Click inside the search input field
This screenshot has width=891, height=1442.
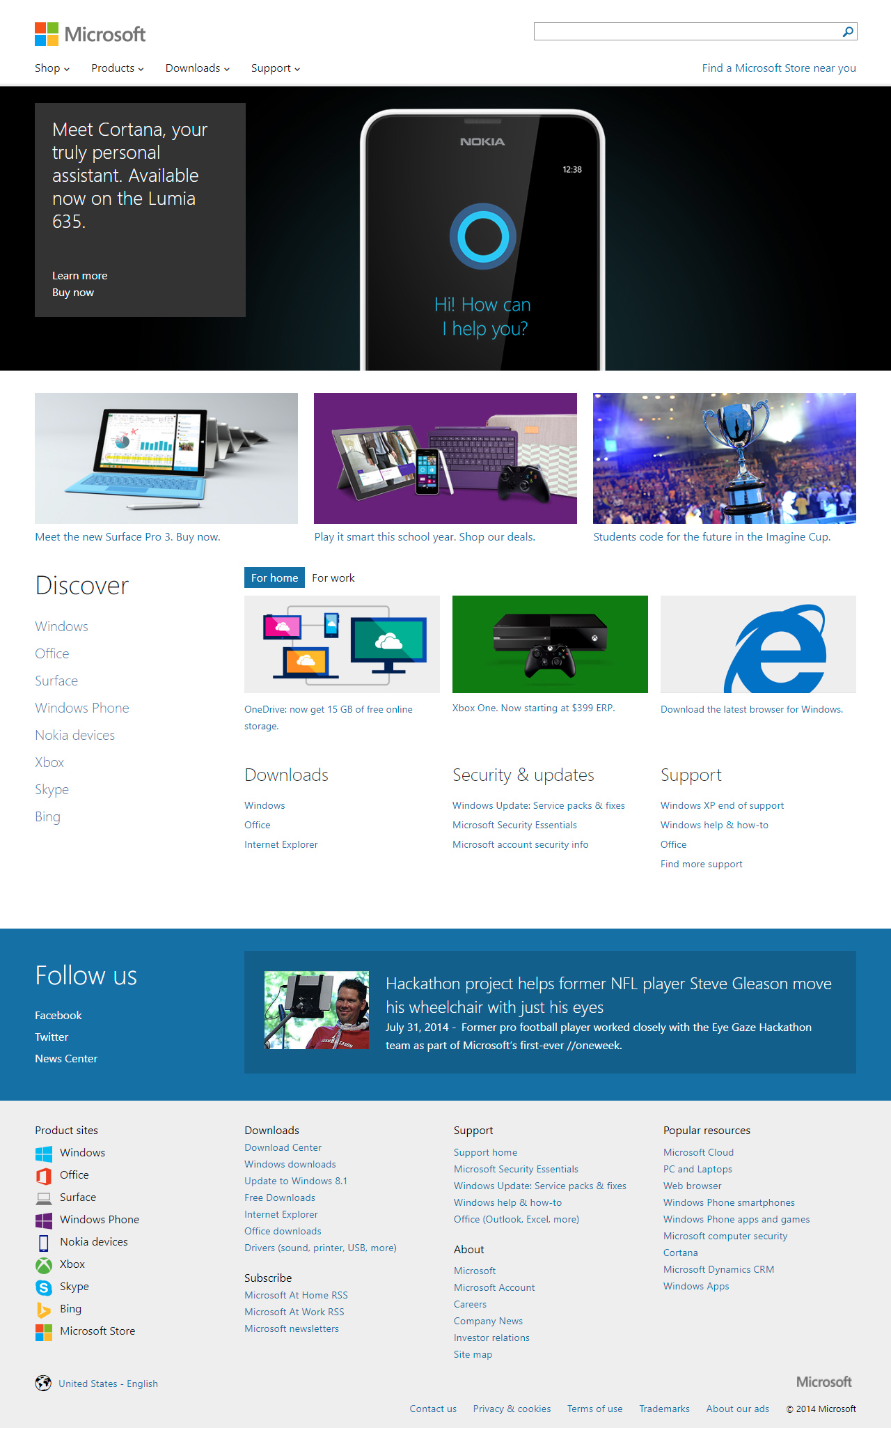click(687, 31)
